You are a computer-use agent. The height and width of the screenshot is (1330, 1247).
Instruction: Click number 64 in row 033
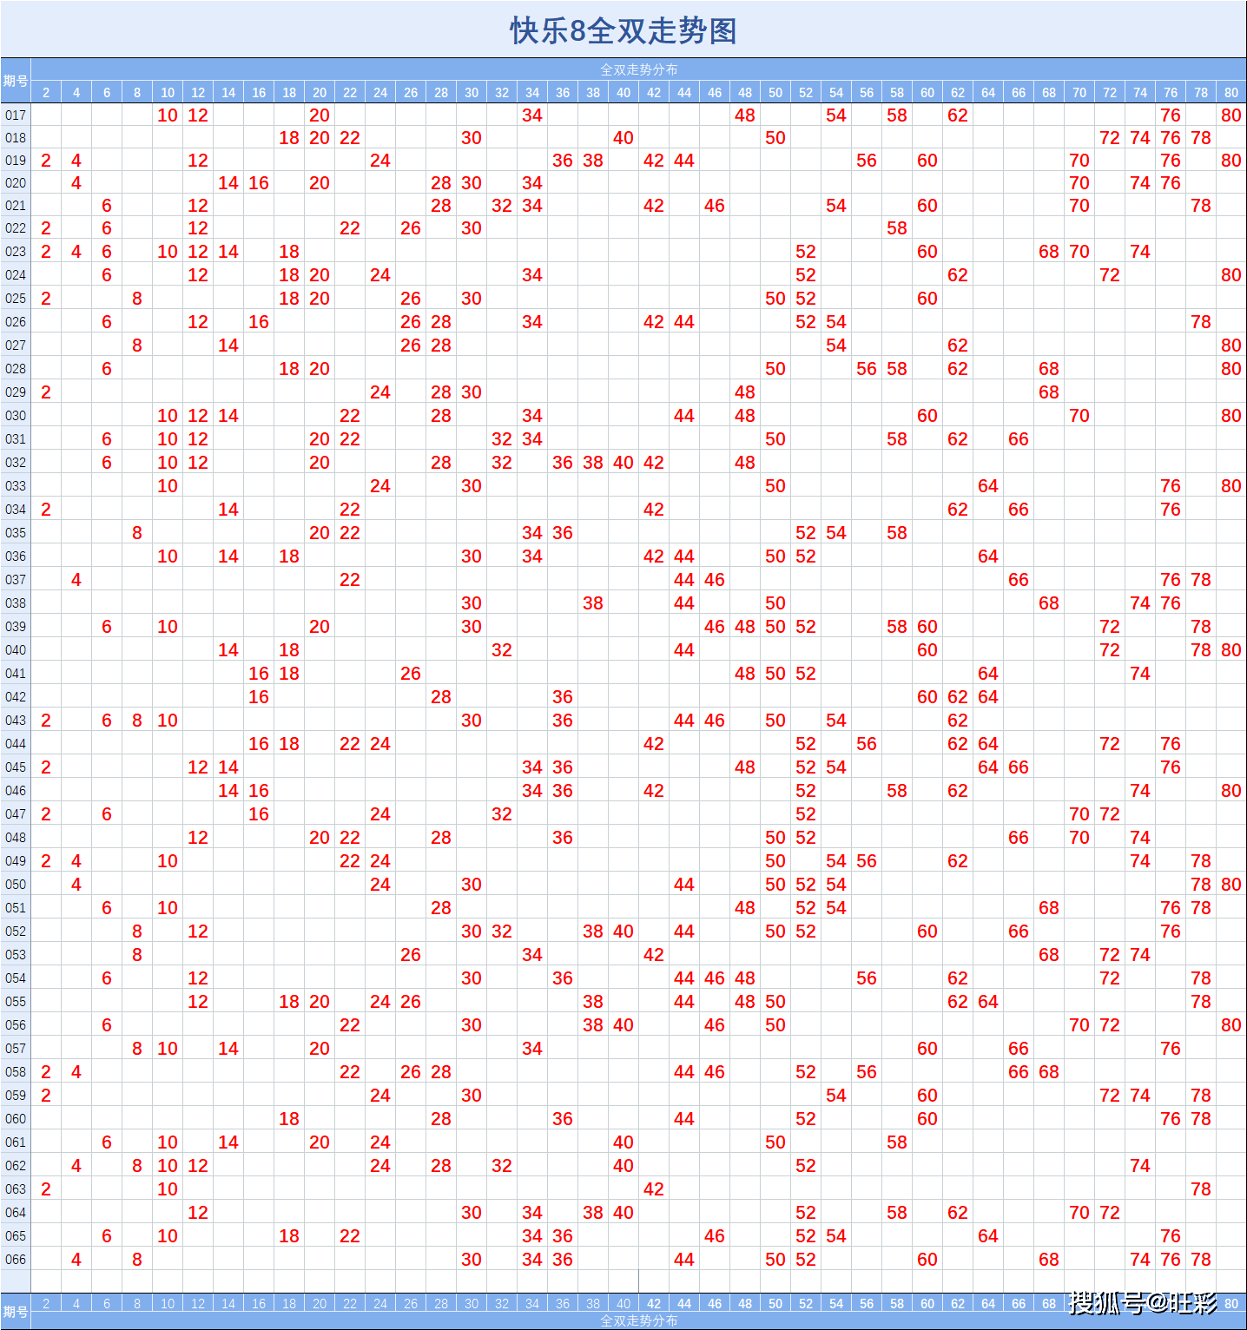988,486
